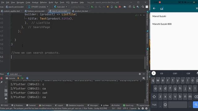Open the Database Inspector tool window
Screen dimensions: 198x111
tap(75, 105)
